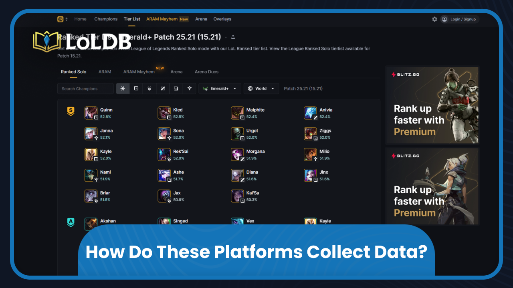513x288 pixels.
Task: Select the Top lane role filter
Action: [x=136, y=88]
